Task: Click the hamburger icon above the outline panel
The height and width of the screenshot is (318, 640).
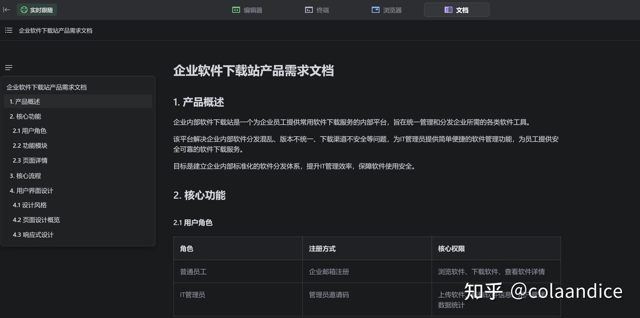Action: [8, 67]
